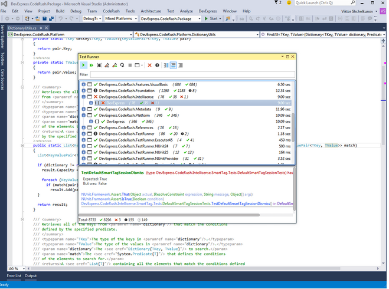The height and width of the screenshot is (289, 389).
Task: Switch to the first layout icon in Test Runner
Action: (166, 65)
